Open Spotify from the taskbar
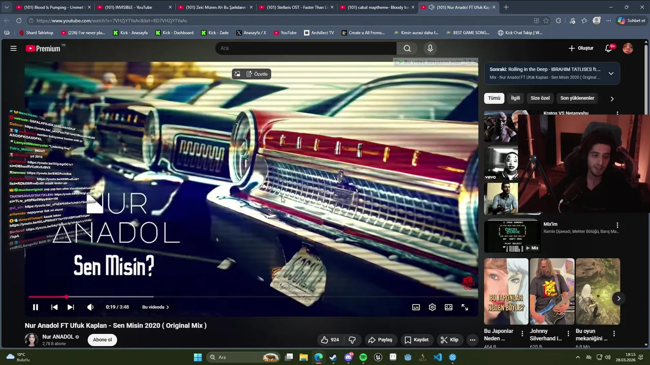Image resolution: width=650 pixels, height=365 pixels. 363,357
